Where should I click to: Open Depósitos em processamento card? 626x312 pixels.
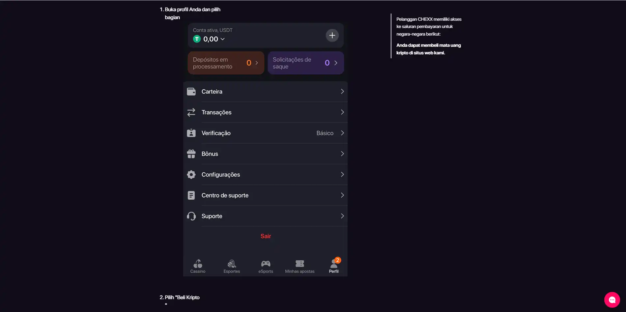tap(226, 63)
